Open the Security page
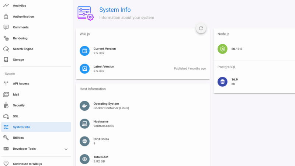The width and height of the screenshot is (295, 166). (x=36, y=105)
